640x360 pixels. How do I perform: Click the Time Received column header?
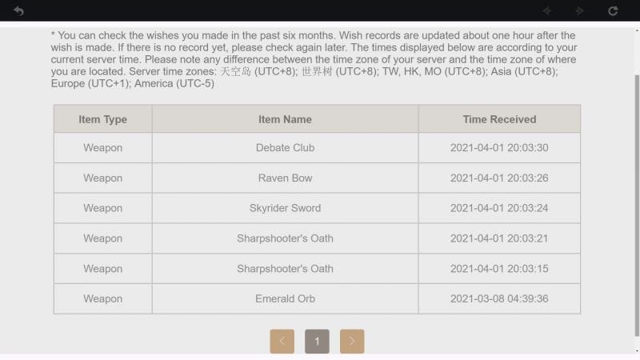(499, 119)
